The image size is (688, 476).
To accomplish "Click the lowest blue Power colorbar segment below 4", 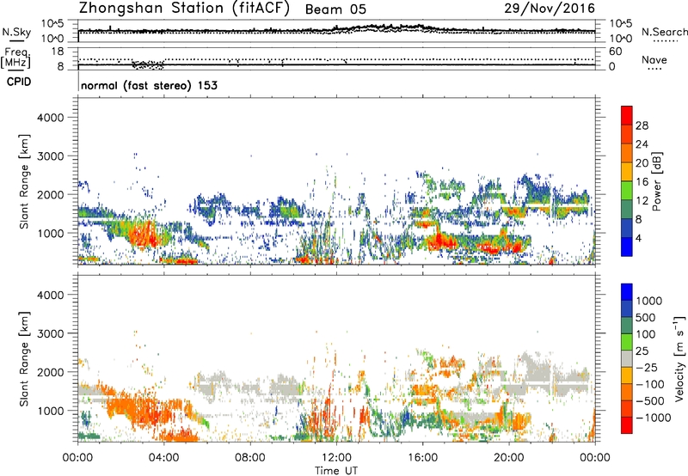I will click(627, 247).
